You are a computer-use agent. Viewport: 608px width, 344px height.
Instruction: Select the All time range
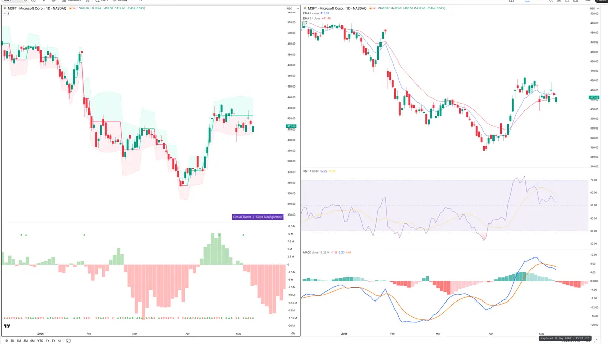pyautogui.click(x=59, y=341)
